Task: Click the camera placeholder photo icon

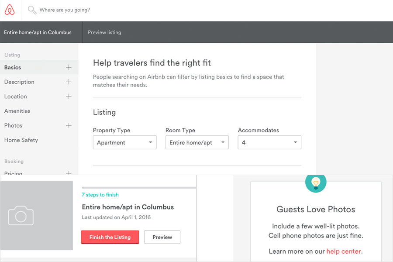Action: click(21, 215)
